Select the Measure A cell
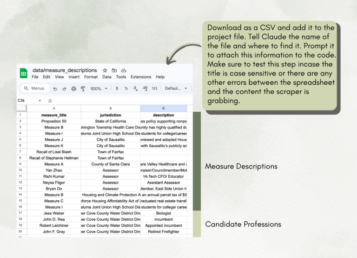This screenshot has height=258, width=357. click(x=54, y=164)
